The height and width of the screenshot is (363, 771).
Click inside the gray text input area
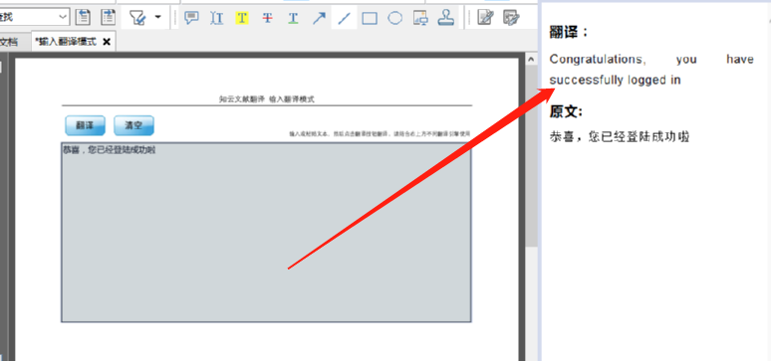266,233
